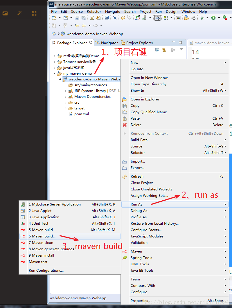Select 6 Maven build... in submenu
The width and height of the screenshot is (232, 308).
click(x=70, y=236)
